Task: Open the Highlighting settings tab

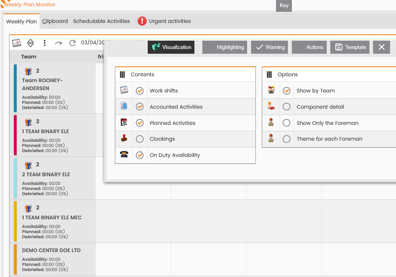Action: 225,47
